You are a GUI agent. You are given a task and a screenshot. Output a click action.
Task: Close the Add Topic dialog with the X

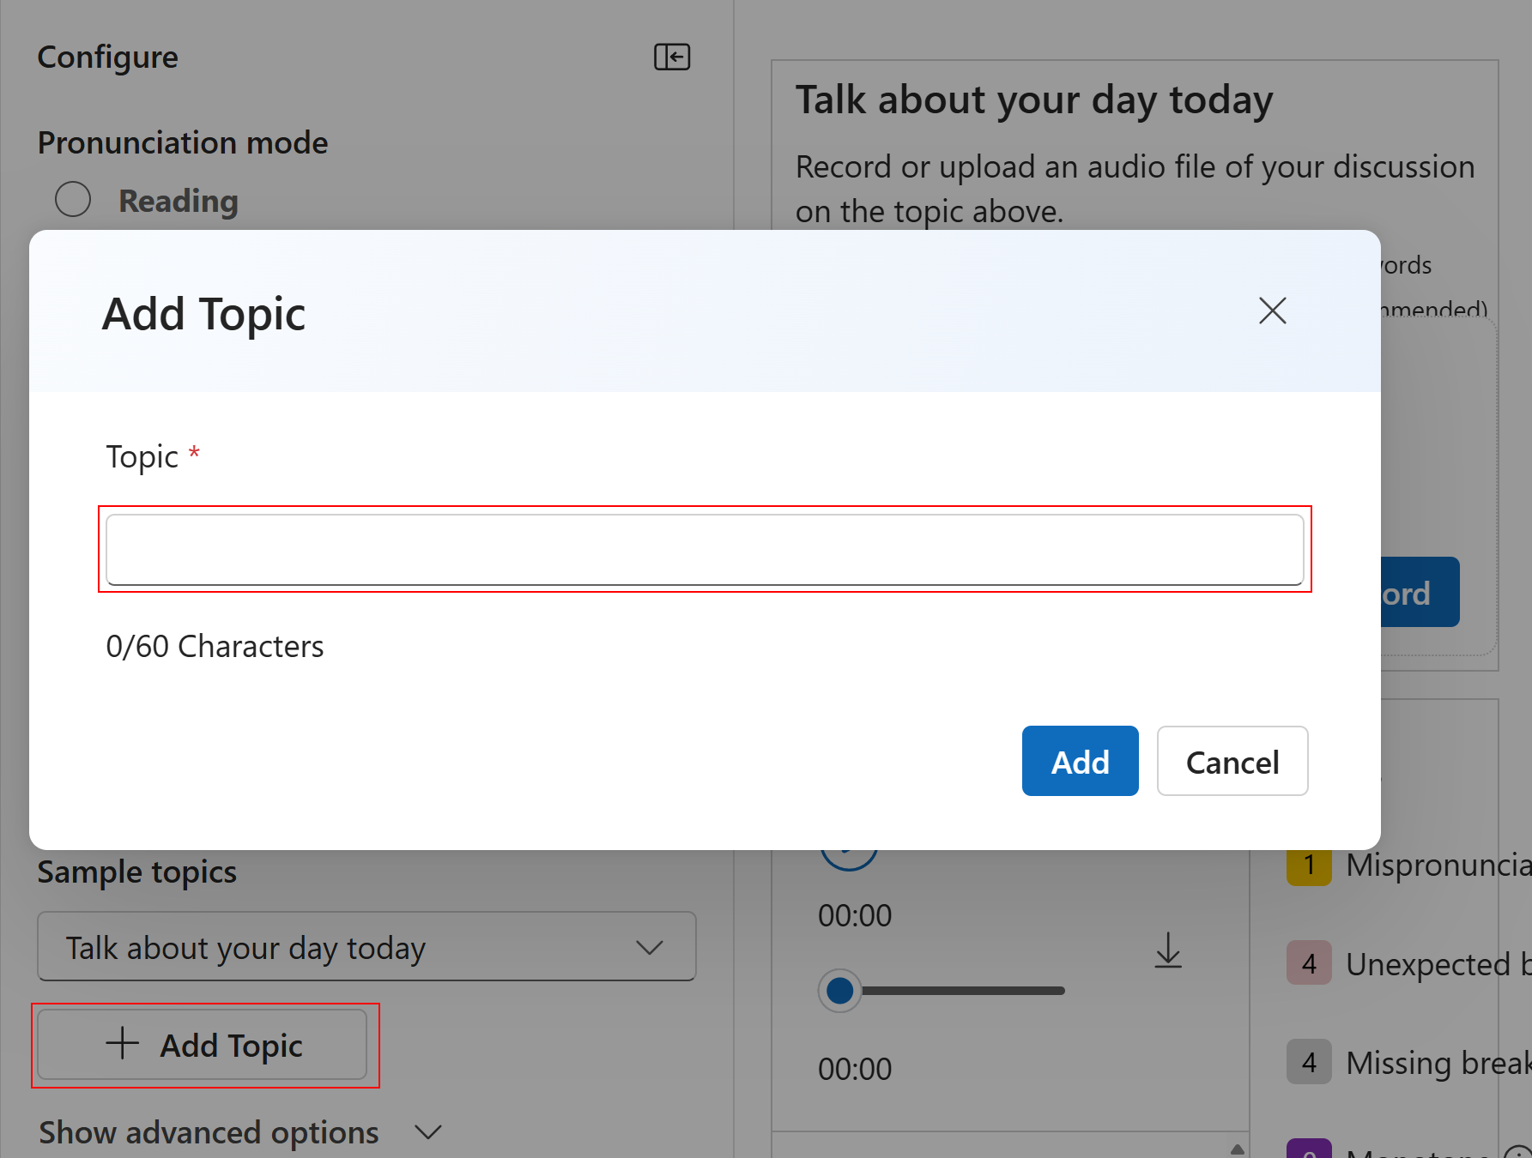[1272, 311]
